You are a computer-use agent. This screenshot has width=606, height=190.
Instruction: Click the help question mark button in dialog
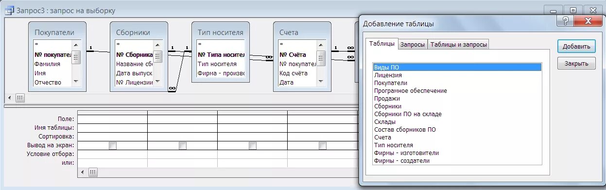click(x=565, y=20)
